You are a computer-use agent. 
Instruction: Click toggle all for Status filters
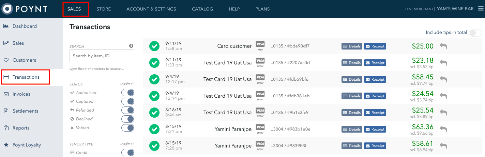[127, 83]
